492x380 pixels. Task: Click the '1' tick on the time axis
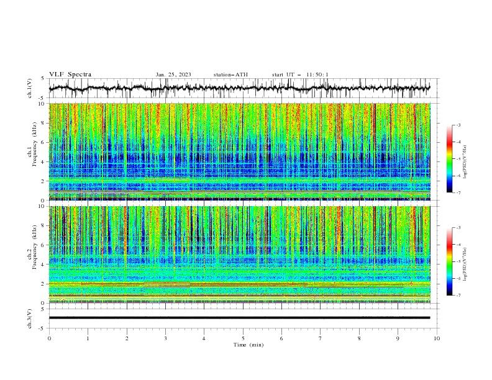88,338
